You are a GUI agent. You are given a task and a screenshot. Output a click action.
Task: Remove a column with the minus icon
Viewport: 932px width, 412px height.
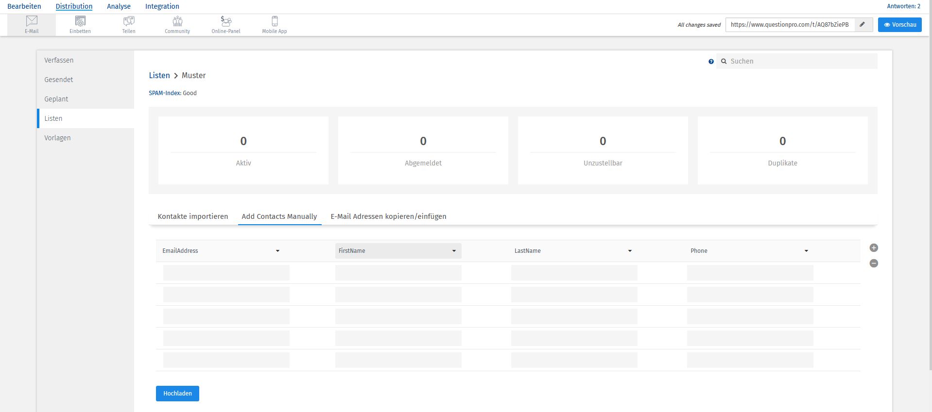click(874, 264)
